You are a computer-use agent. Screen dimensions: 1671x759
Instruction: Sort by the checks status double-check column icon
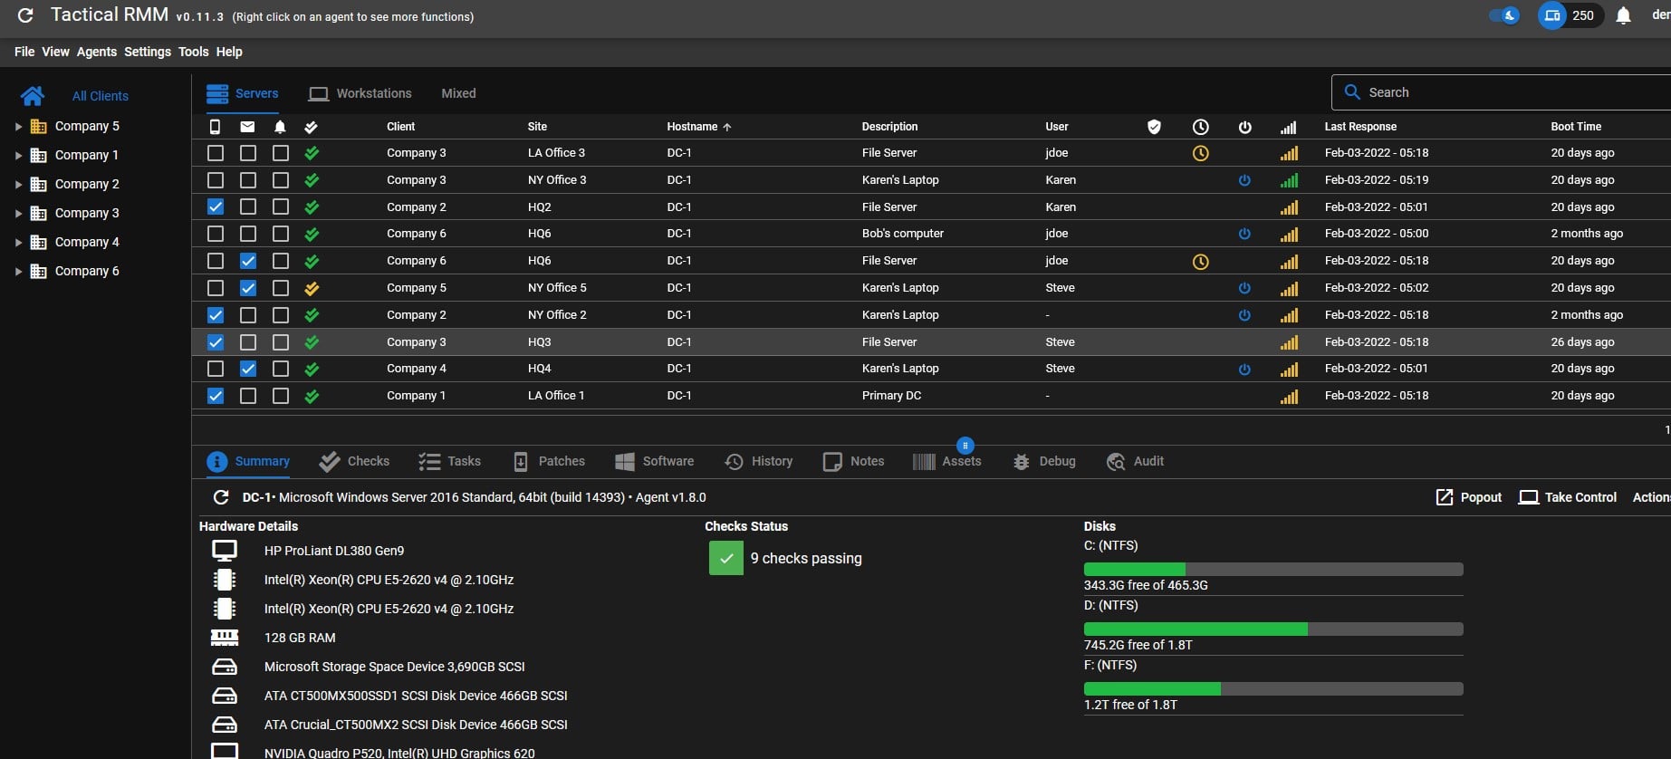(312, 127)
